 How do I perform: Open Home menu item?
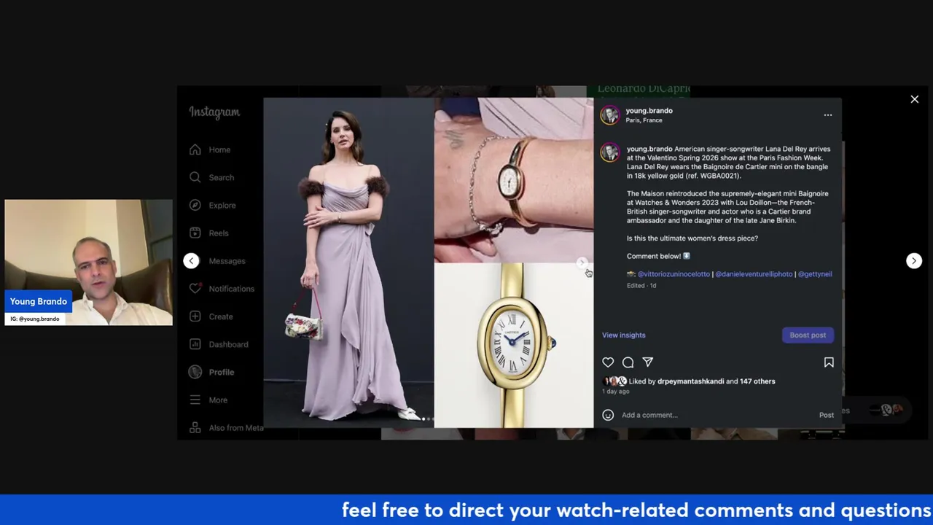click(219, 149)
